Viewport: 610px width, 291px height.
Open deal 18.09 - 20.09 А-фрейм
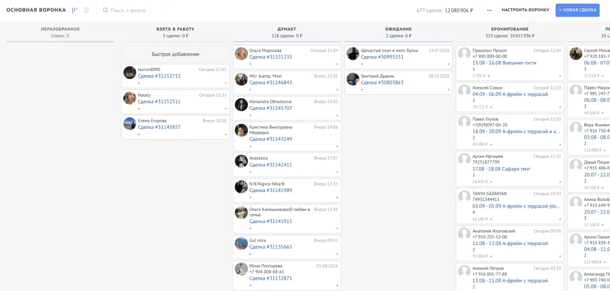(x=516, y=132)
